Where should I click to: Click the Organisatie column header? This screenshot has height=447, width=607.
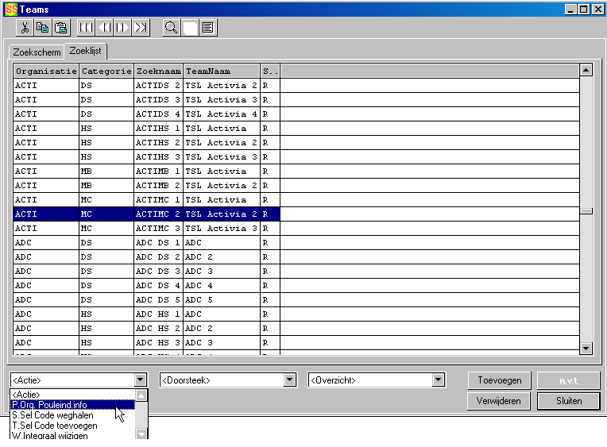[x=46, y=71]
